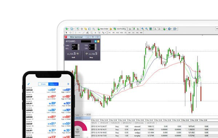The width and height of the screenshot is (218, 138).
Task: Switch chart to bar chart
Action: pos(130,29)
